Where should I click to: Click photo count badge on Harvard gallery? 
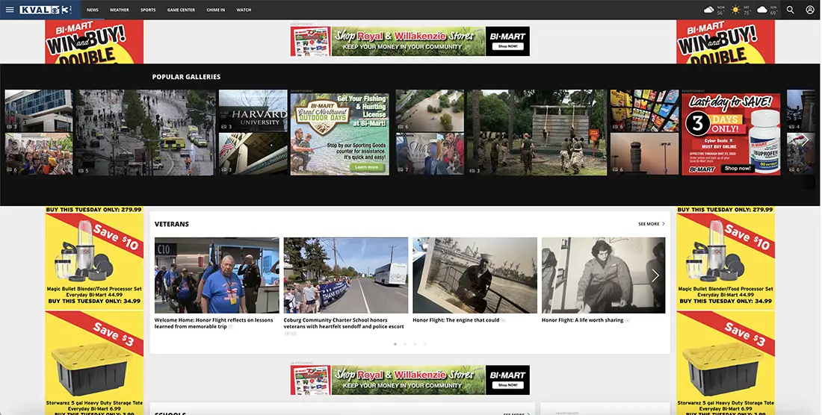coord(226,127)
